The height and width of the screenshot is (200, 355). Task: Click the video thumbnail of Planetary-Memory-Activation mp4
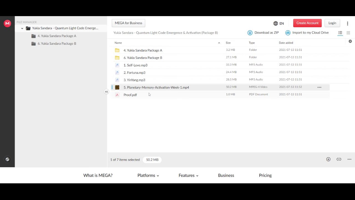[117, 87]
